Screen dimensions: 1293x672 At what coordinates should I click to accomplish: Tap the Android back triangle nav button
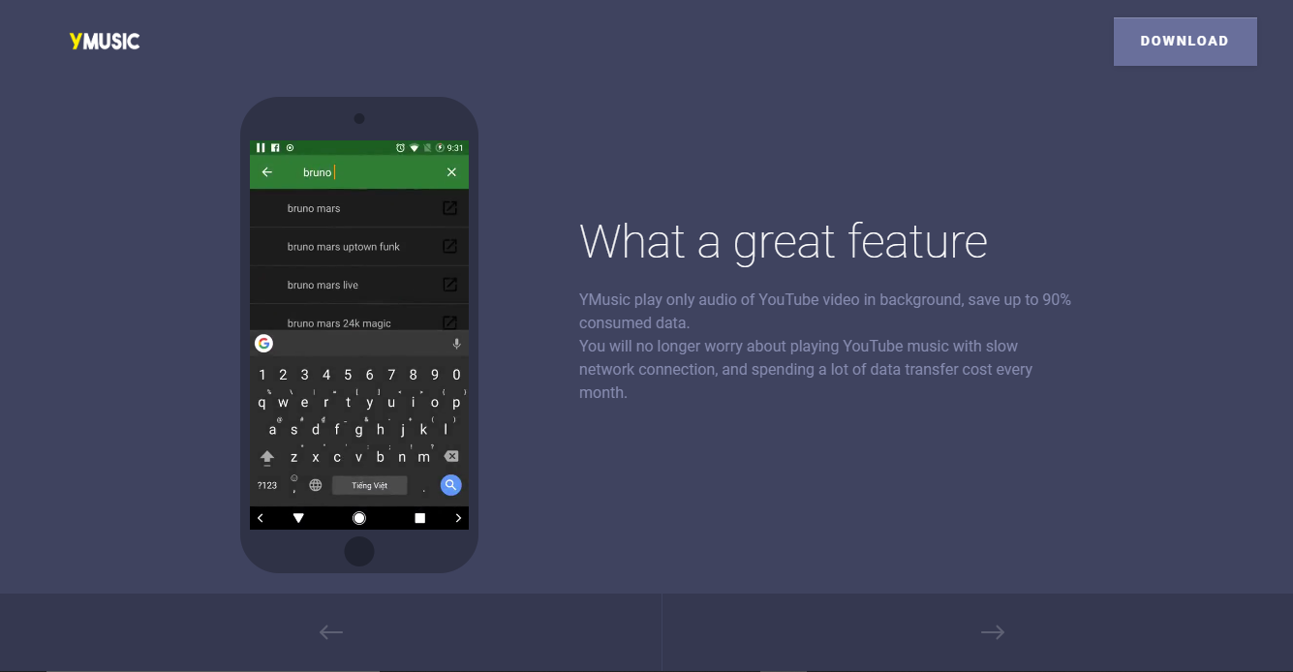298,518
